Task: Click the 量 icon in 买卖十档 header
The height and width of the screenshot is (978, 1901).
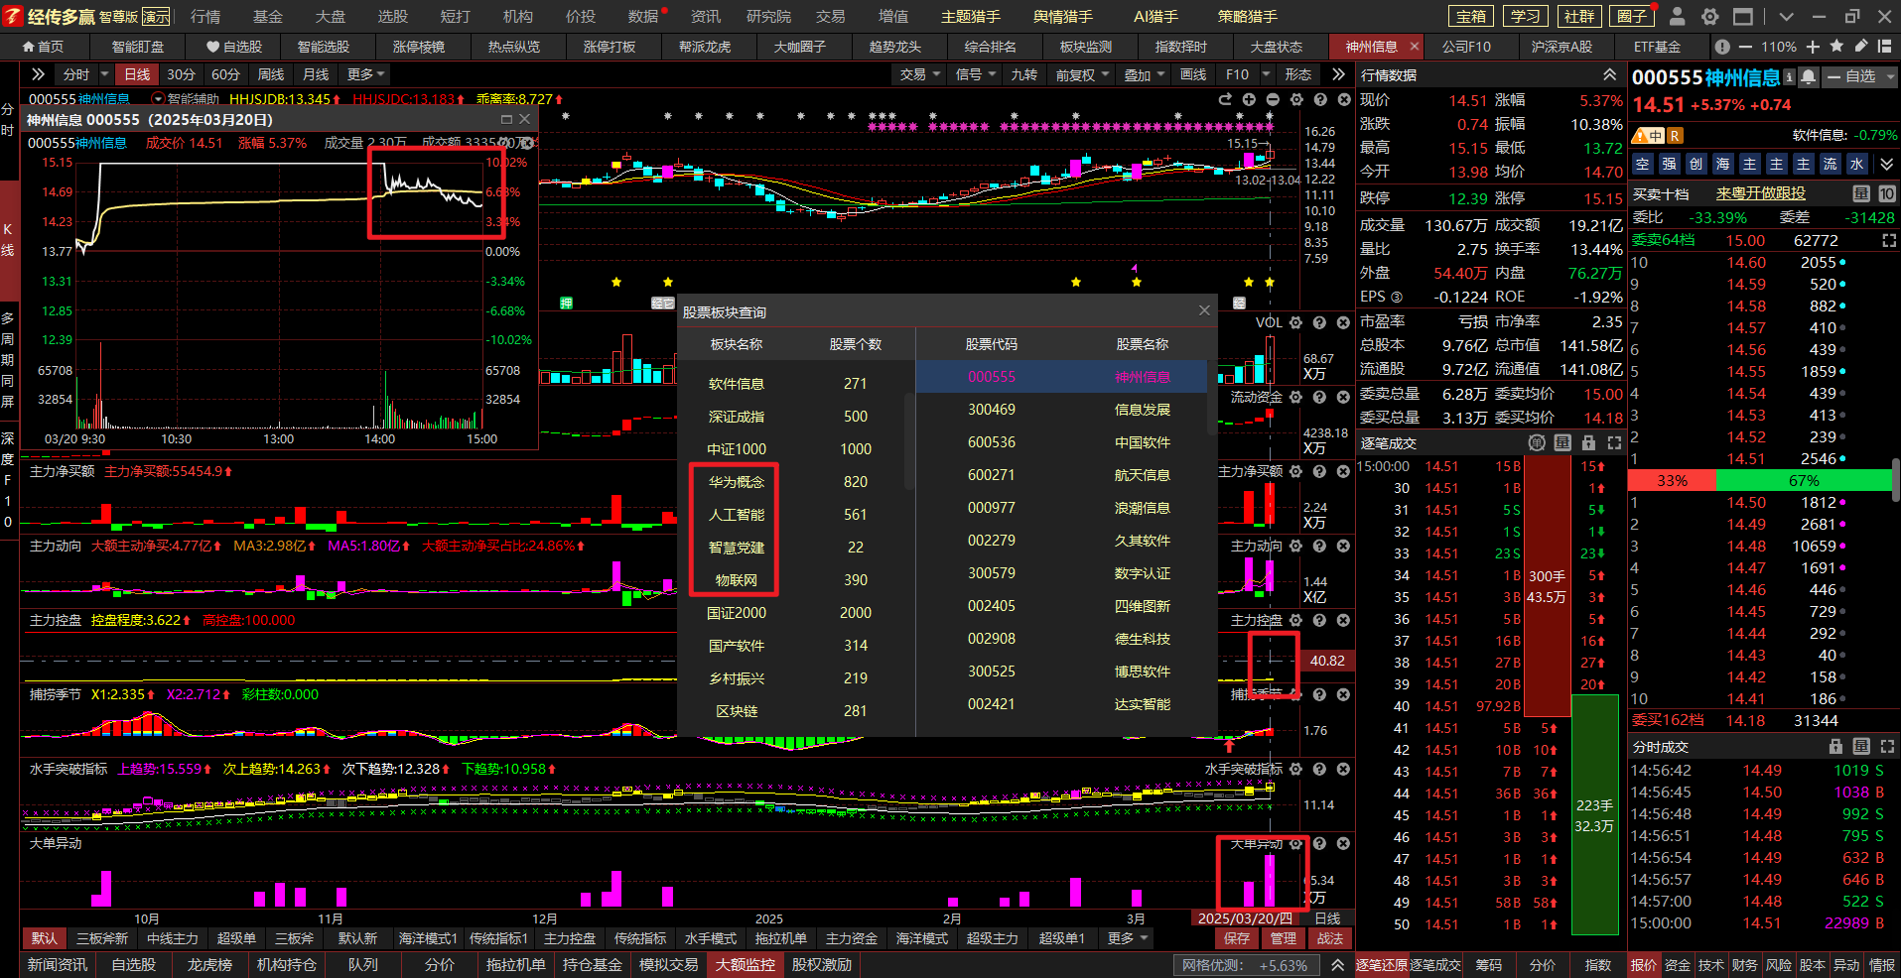Action: click(x=1861, y=193)
